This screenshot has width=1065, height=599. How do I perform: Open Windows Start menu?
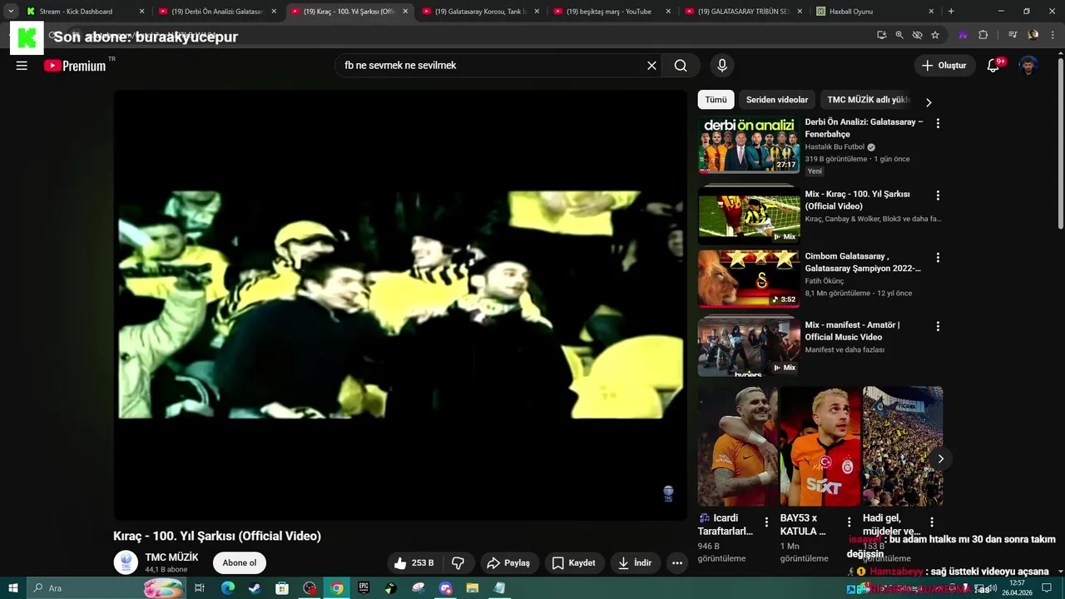[x=12, y=588]
